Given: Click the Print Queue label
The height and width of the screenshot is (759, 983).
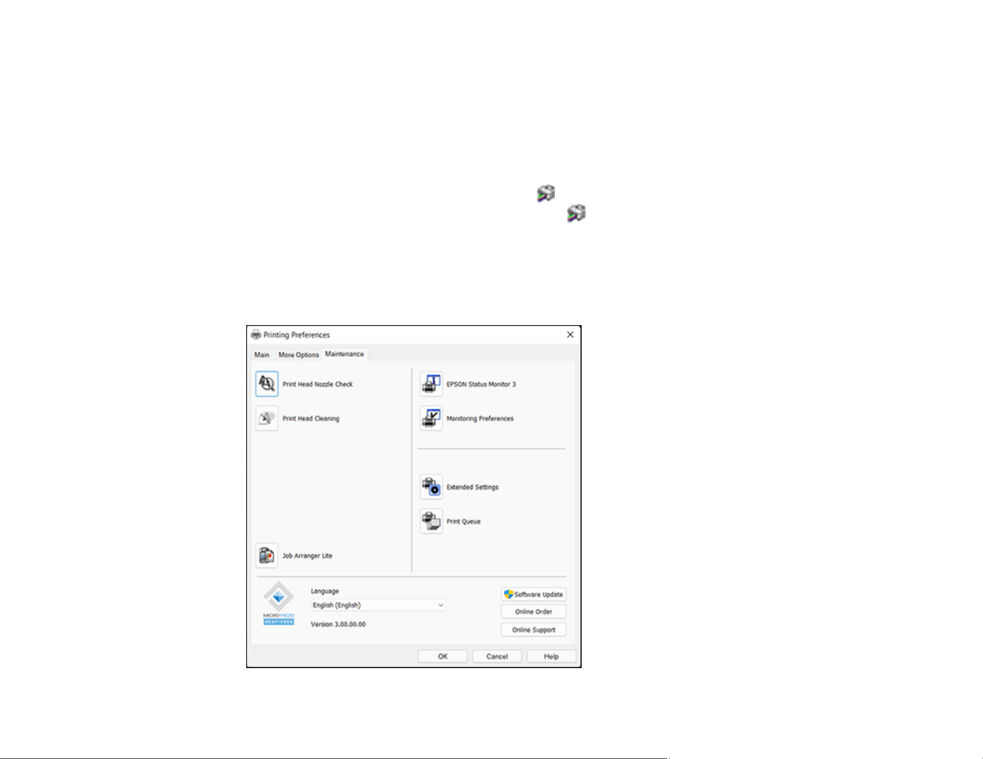Looking at the screenshot, I should coord(463,521).
